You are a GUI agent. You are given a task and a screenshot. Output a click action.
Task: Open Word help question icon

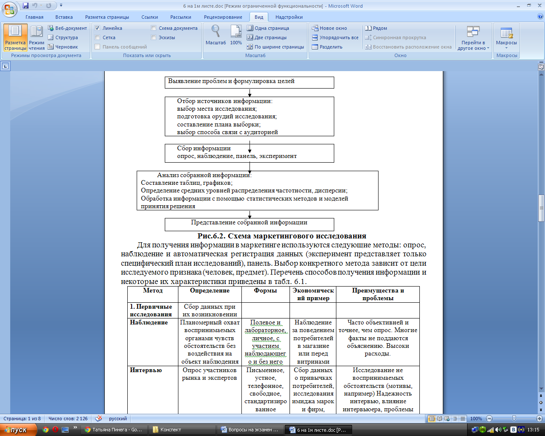540,17
